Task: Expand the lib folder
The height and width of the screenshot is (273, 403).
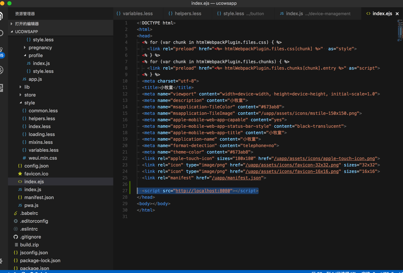Action: (27, 87)
